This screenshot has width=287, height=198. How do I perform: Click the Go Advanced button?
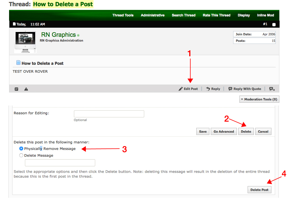pos(224,132)
